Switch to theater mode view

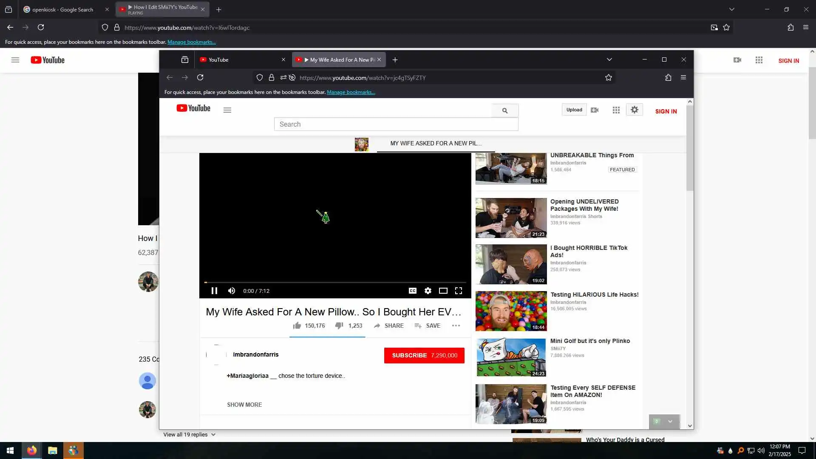point(443,291)
